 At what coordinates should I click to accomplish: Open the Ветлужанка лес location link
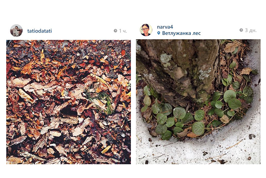pos(181,33)
